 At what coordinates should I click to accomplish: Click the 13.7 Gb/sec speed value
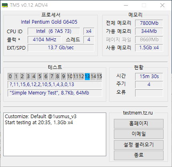(61, 48)
